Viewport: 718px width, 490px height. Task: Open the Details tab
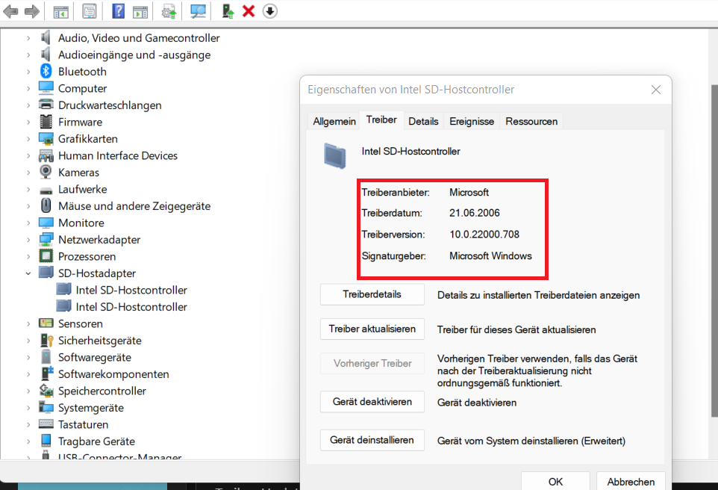424,122
